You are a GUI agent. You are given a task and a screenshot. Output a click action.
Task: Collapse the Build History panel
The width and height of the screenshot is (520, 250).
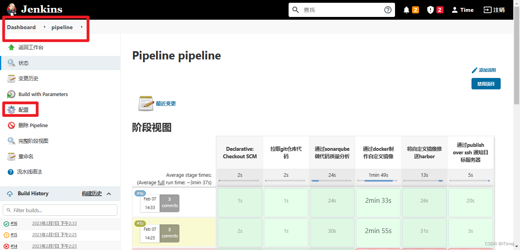[109, 193]
